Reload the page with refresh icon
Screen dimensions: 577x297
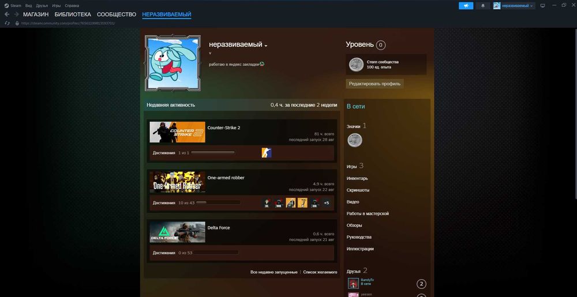pyautogui.click(x=7, y=23)
